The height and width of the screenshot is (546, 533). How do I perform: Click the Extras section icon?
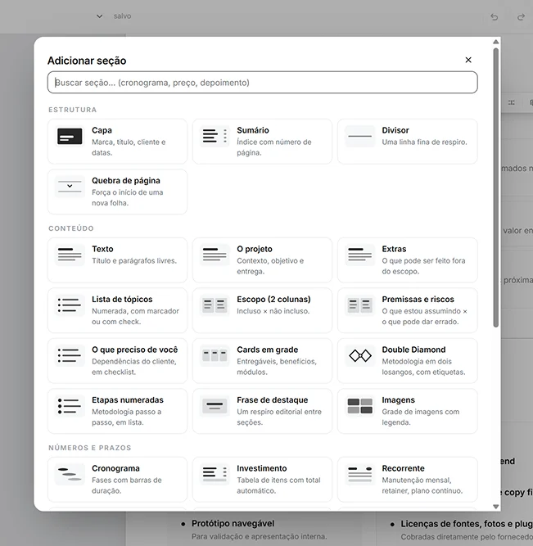pyautogui.click(x=360, y=255)
